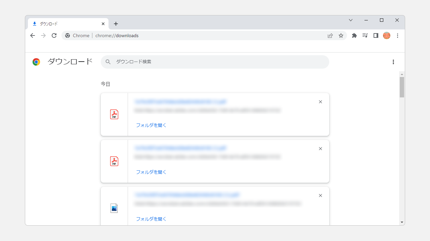The image size is (430, 241).
Task: Click the first PDF file icon
Action: pyautogui.click(x=114, y=114)
